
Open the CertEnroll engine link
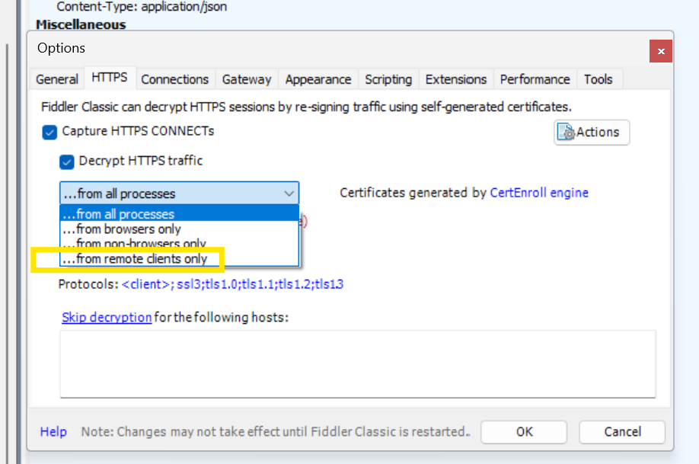click(539, 193)
